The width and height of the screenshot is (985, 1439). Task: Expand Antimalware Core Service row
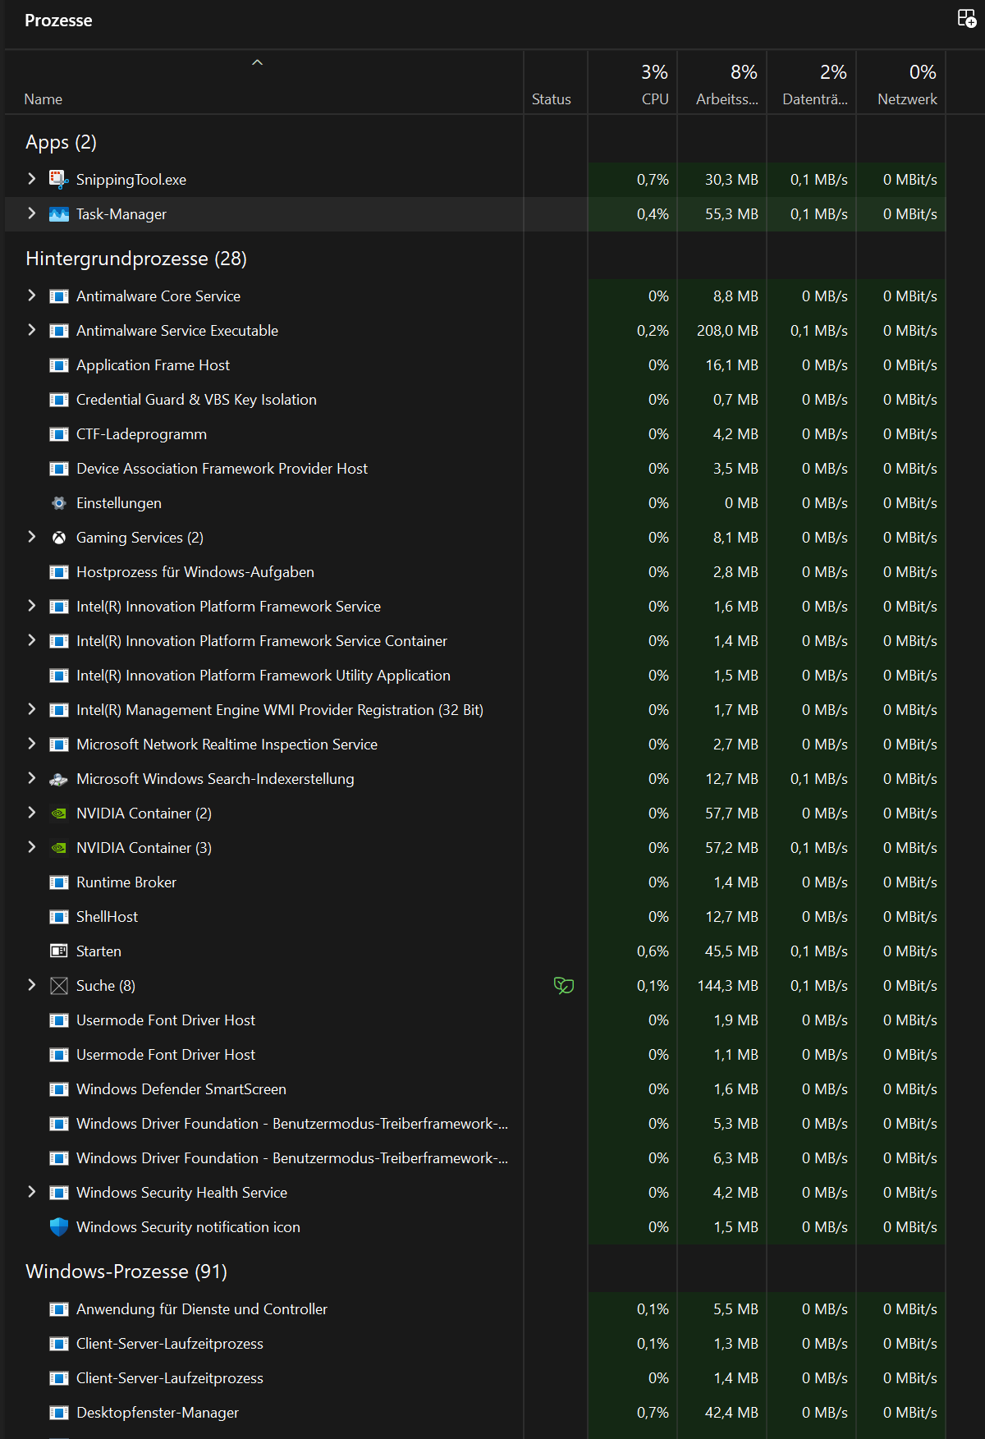coord(31,295)
